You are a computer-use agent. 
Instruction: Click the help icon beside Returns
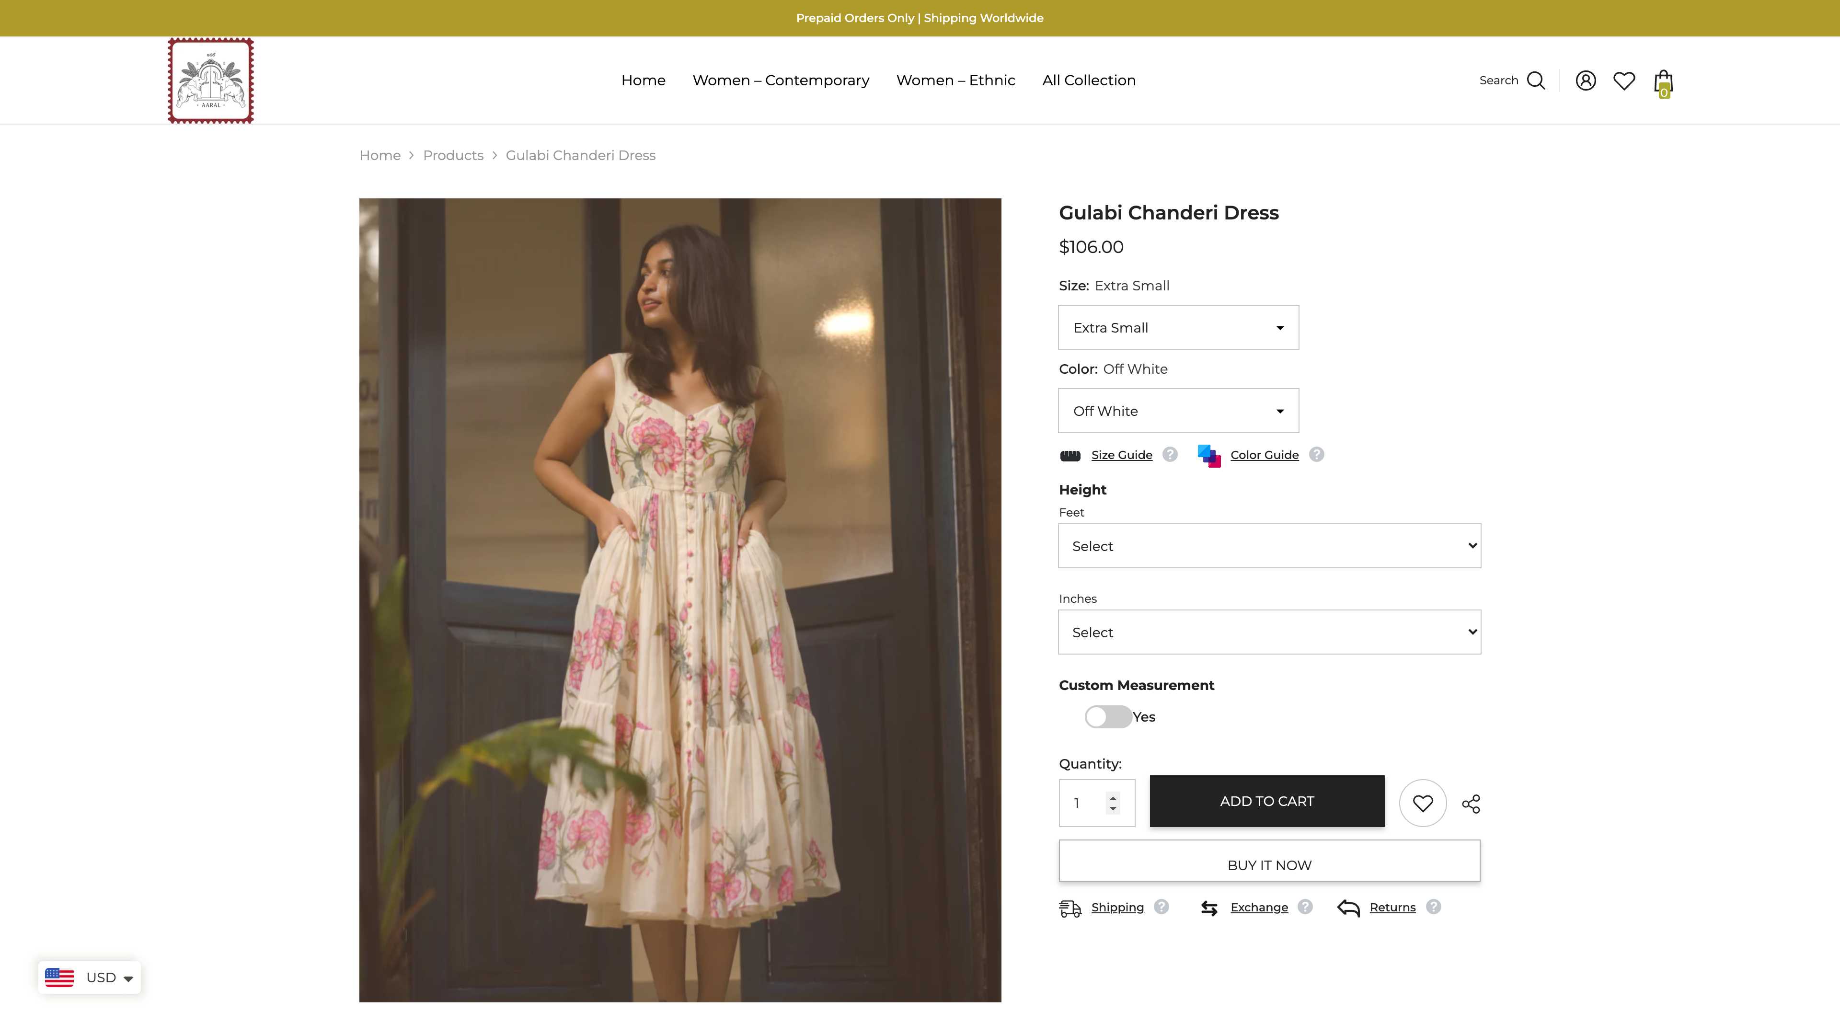coord(1433,907)
